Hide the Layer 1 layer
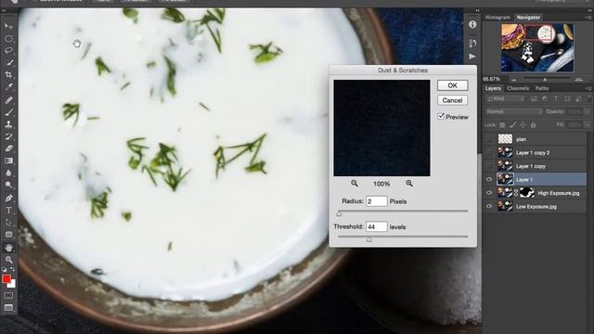Image resolution: width=594 pixels, height=334 pixels. coord(489,179)
